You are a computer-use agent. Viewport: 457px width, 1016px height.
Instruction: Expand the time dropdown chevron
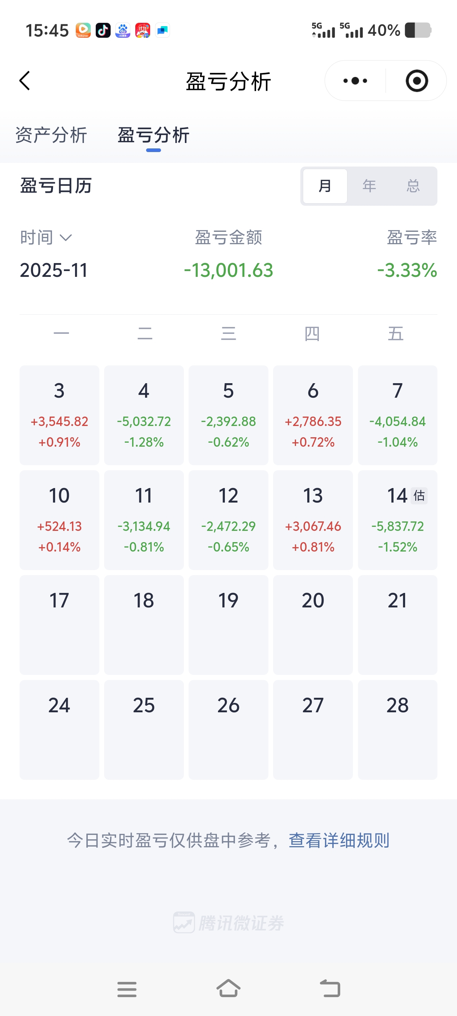click(65, 237)
